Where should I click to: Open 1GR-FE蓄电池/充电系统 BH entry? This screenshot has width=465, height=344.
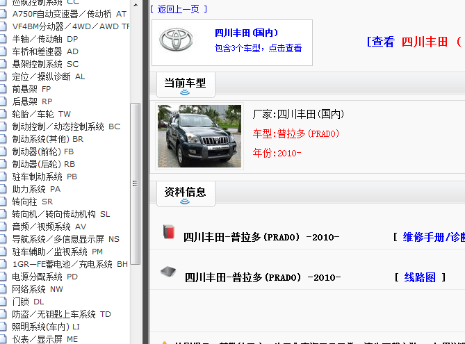[70, 264]
